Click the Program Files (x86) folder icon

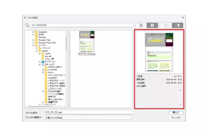[36, 43]
